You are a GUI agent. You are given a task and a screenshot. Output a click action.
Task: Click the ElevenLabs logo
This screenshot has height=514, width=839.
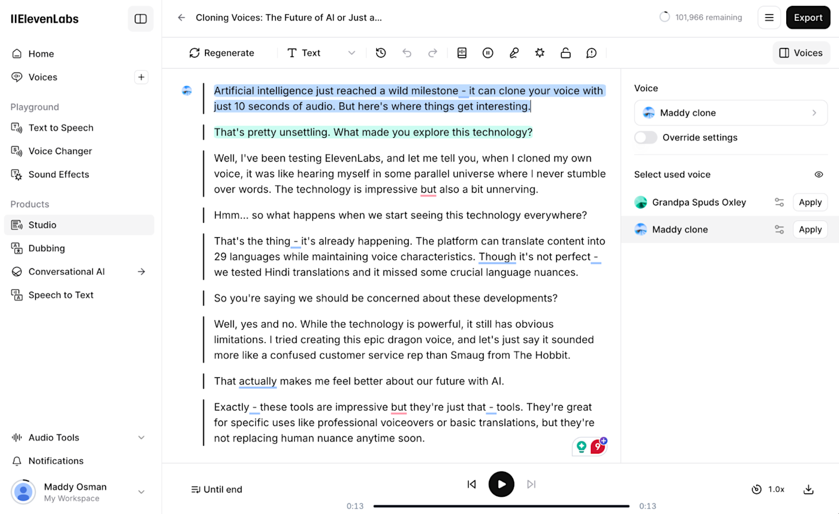pos(44,19)
